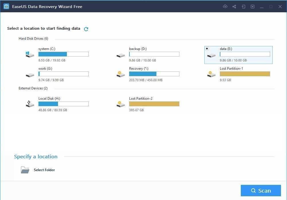Screen dimensions: 287x200
Task: Minimize the EaseUS window
Action: (x=262, y=7)
